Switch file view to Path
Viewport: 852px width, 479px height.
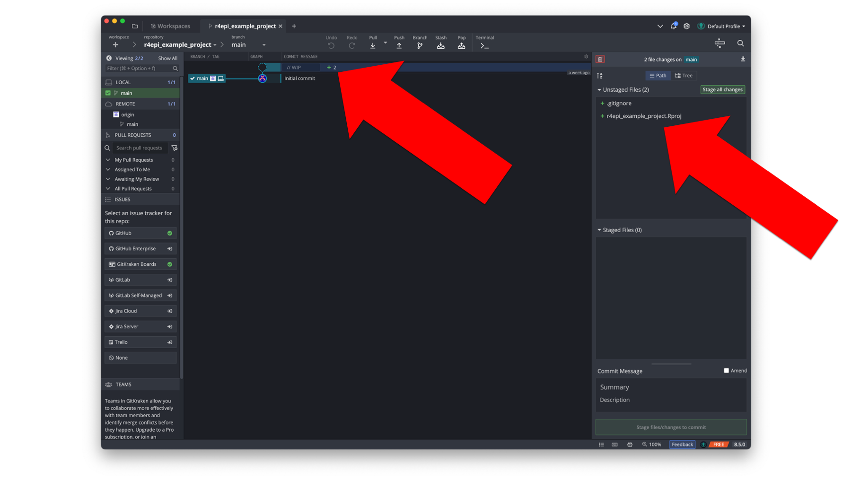tap(658, 76)
